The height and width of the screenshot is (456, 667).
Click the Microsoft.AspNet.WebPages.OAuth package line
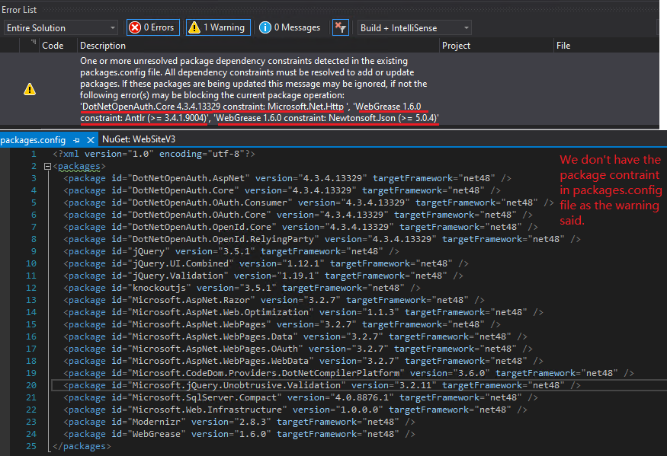click(x=298, y=349)
